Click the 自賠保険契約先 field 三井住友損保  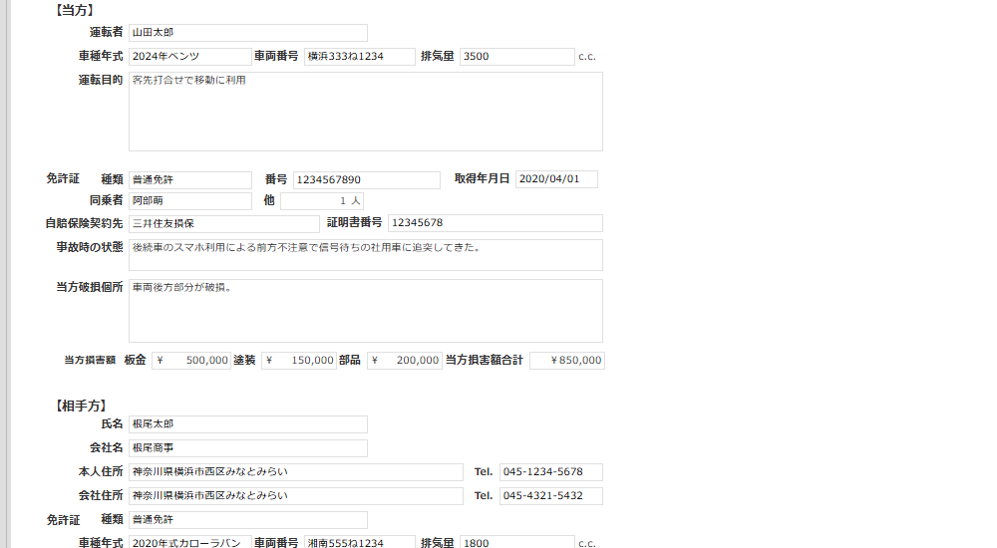223,223
